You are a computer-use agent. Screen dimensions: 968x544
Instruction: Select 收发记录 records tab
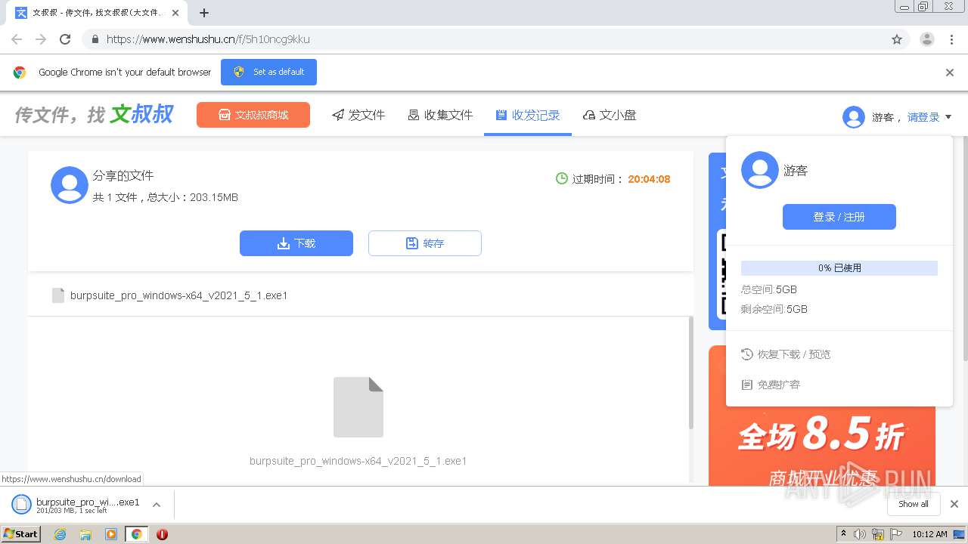tap(528, 115)
